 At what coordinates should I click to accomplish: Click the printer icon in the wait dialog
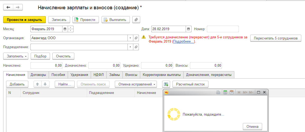[x=218, y=93]
